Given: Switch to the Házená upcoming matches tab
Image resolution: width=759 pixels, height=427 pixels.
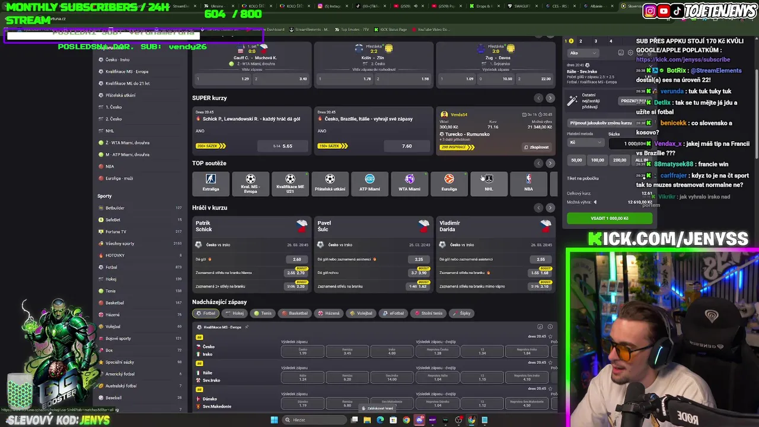Looking at the screenshot, I should tap(329, 313).
